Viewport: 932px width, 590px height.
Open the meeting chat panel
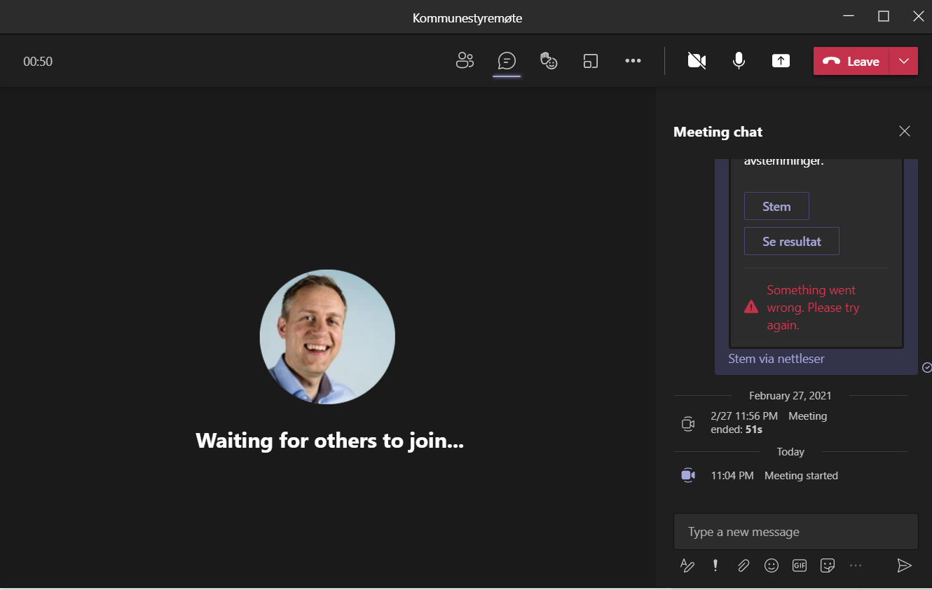point(507,61)
